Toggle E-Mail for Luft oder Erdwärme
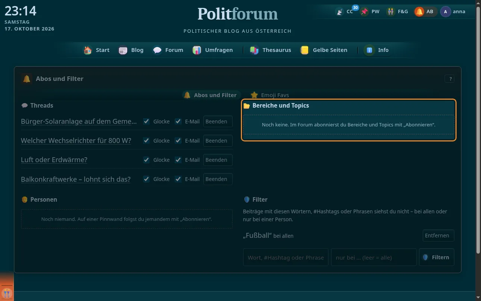The image size is (481, 301). click(x=178, y=160)
